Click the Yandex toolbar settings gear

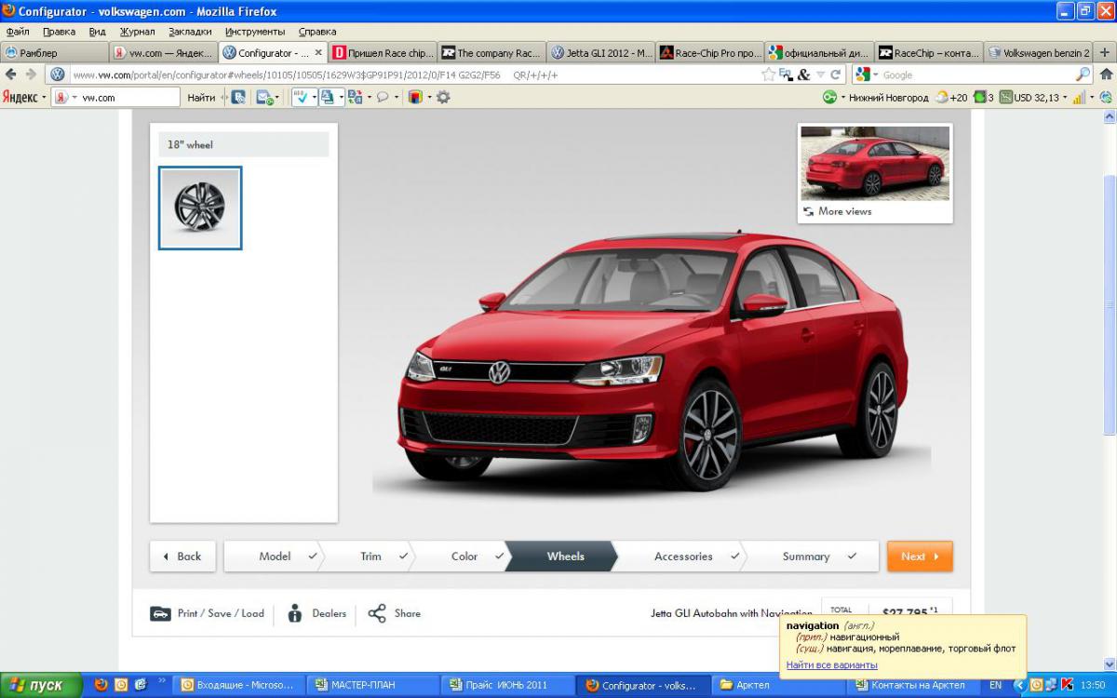pos(443,97)
